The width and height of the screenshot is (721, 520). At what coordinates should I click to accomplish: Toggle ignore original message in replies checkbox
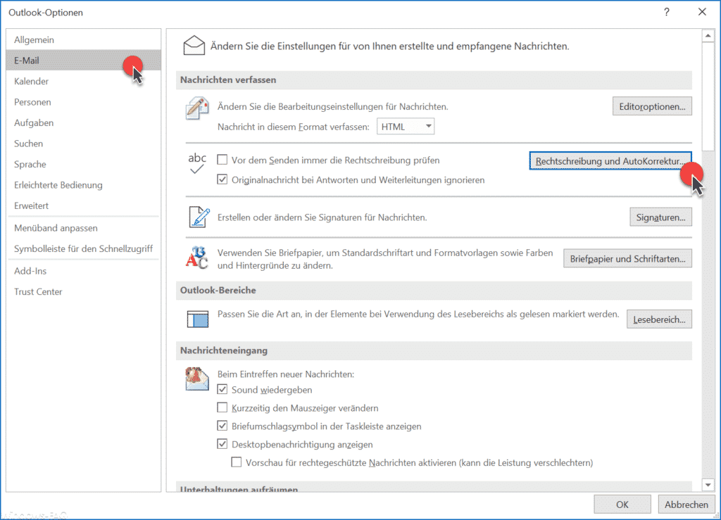pos(222,179)
